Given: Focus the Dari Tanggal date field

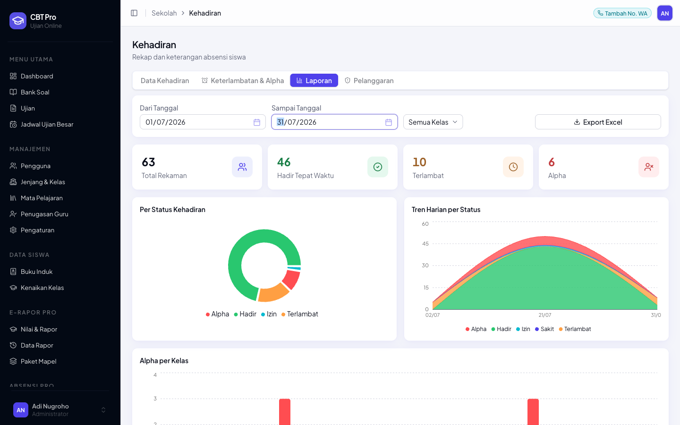Looking at the screenshot, I should [x=203, y=122].
